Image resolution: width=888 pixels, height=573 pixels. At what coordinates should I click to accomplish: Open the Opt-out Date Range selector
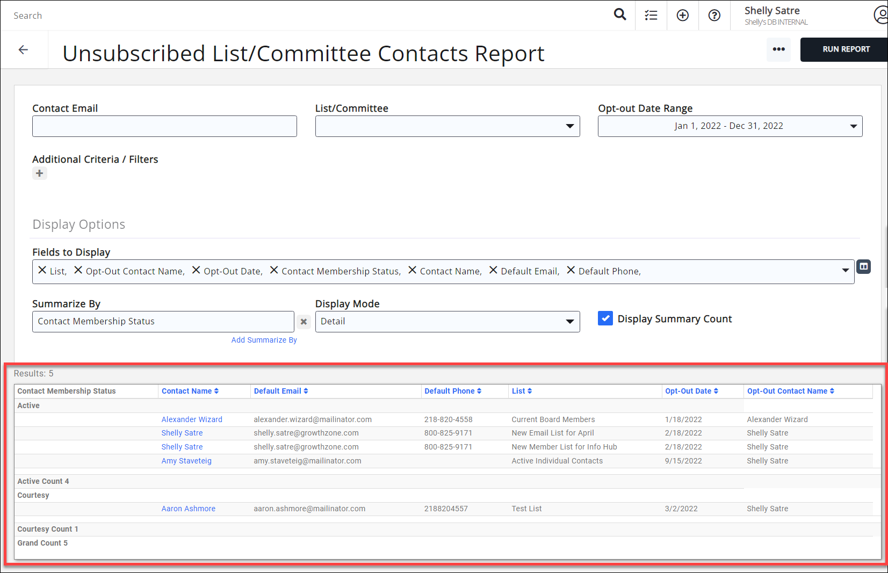[x=730, y=126]
